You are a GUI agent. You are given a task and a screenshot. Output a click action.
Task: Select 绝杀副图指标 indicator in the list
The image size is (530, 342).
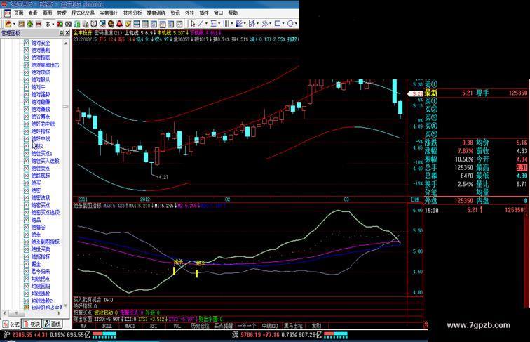(46, 242)
